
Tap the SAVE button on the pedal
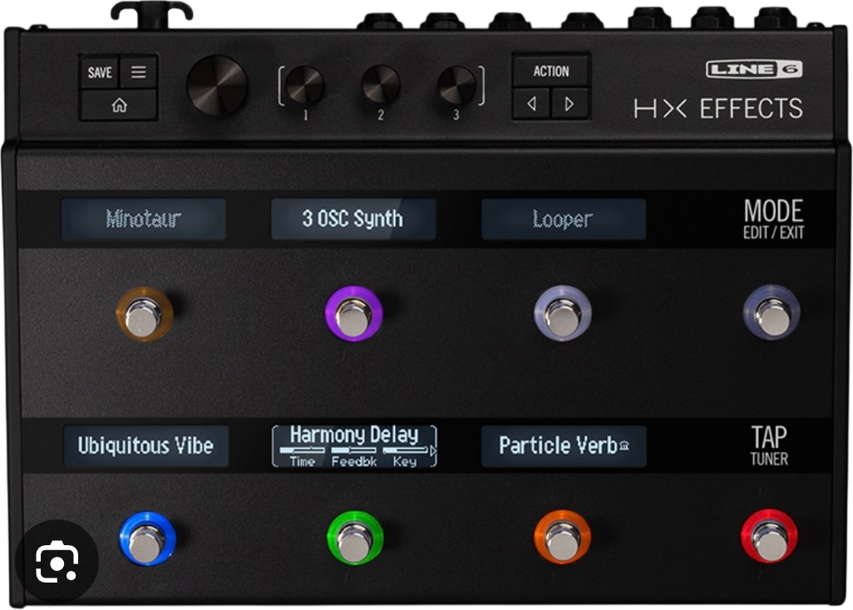tap(100, 71)
